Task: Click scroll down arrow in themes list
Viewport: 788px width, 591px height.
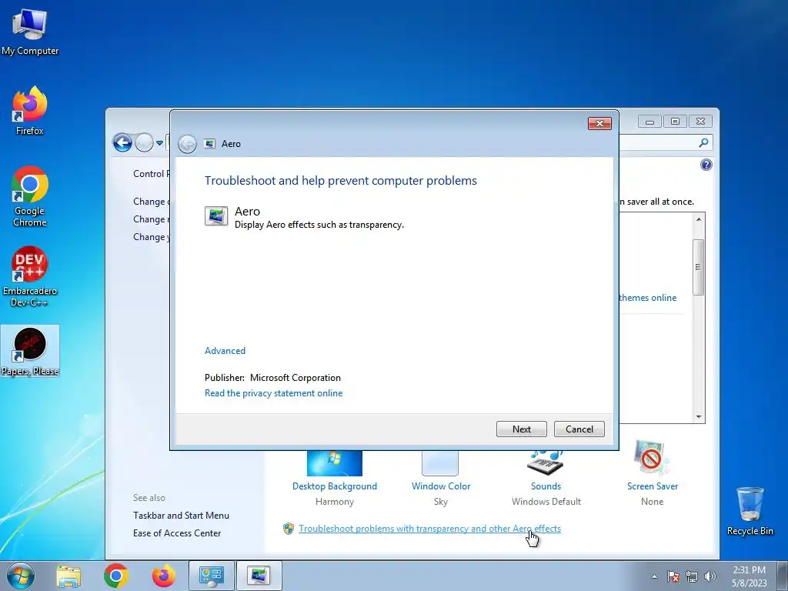Action: (699, 416)
